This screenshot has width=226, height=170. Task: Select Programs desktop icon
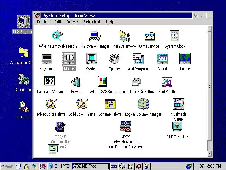pyautogui.click(x=24, y=107)
